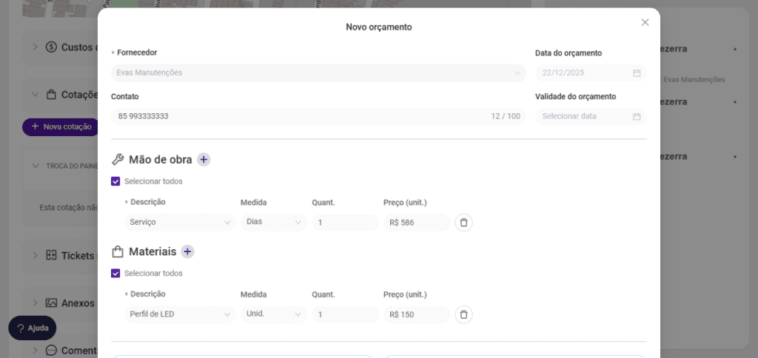Click the Nova cotação button
The width and height of the screenshot is (758, 358).
[x=61, y=126]
